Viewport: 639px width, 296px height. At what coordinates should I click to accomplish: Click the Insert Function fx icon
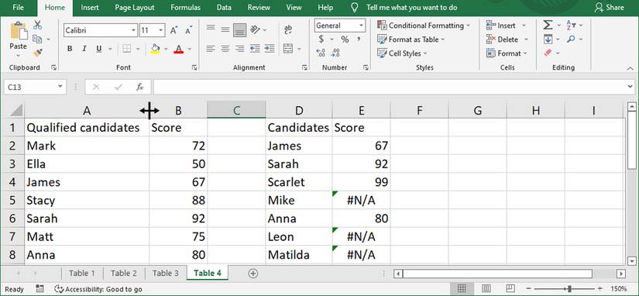pyautogui.click(x=139, y=87)
